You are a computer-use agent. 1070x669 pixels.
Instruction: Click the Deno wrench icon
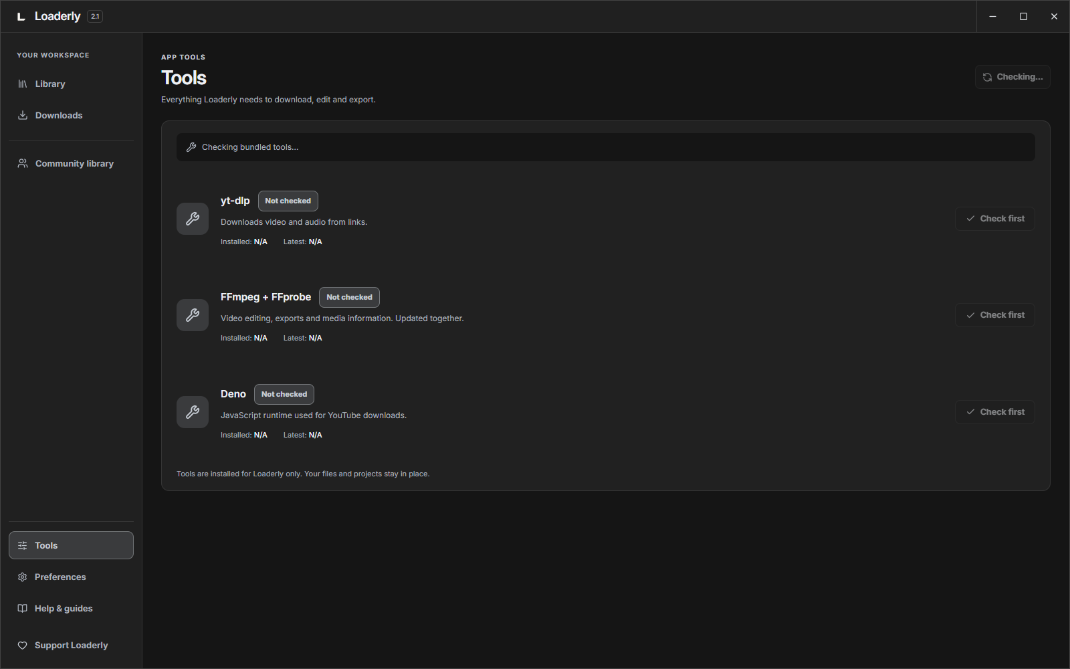coord(193,412)
